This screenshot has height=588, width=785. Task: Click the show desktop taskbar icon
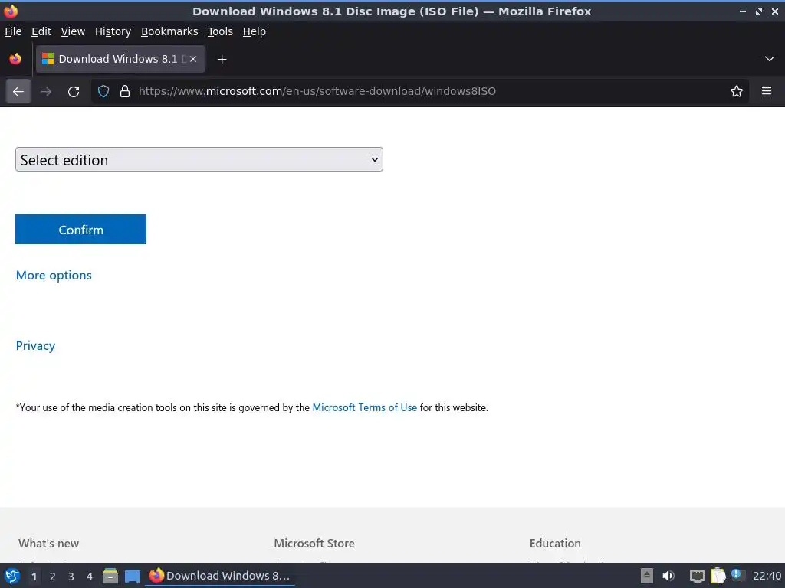coord(133,577)
